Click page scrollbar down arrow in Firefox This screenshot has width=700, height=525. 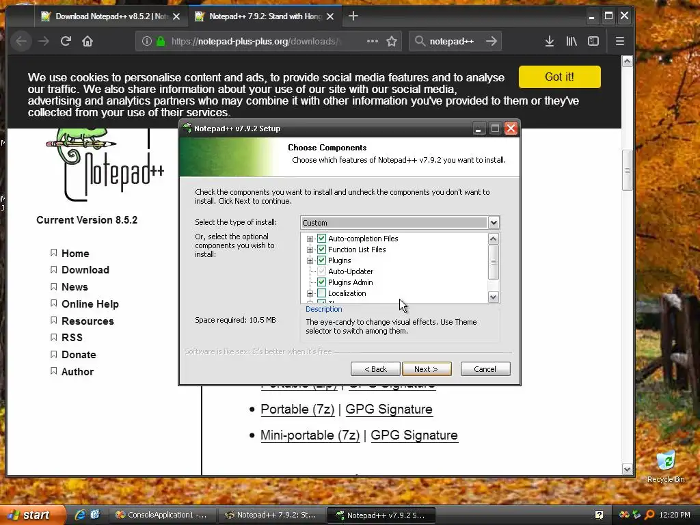(x=628, y=469)
